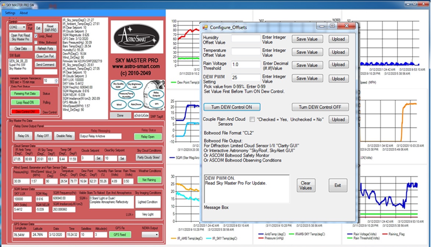The height and width of the screenshot is (247, 431).
Task: Save Value for Humidity Offset
Action: [307, 39]
